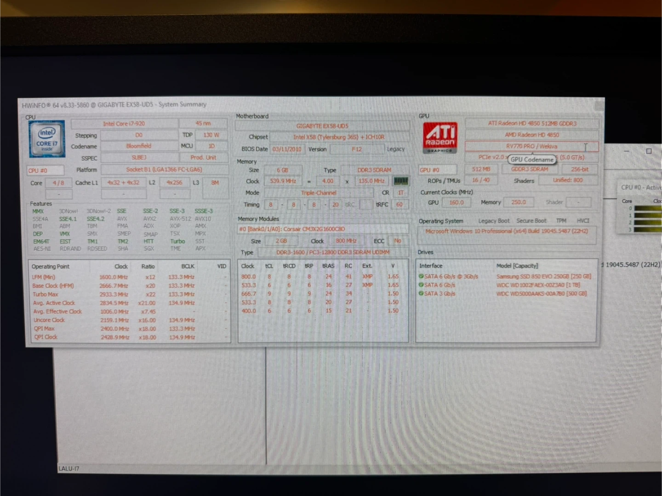This screenshot has width=662, height=496.
Task: Open the GPU #0 selector dropdown
Action: click(437, 170)
